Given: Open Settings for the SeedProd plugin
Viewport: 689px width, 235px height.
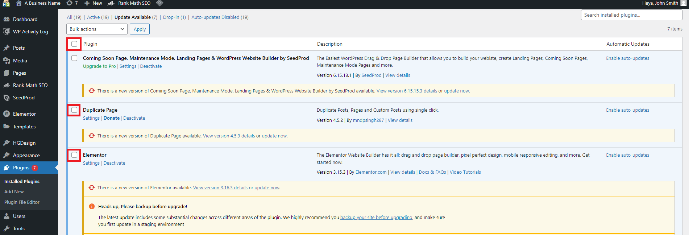Looking at the screenshot, I should 128,66.
